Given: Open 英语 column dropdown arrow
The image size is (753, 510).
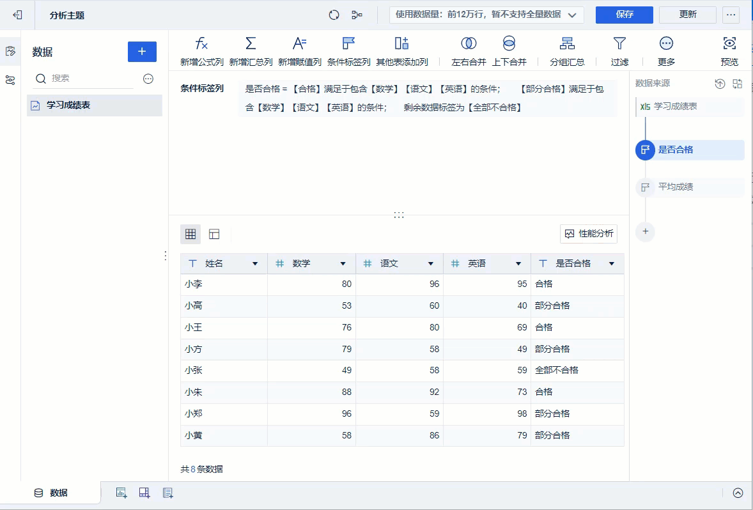Looking at the screenshot, I should click(518, 264).
